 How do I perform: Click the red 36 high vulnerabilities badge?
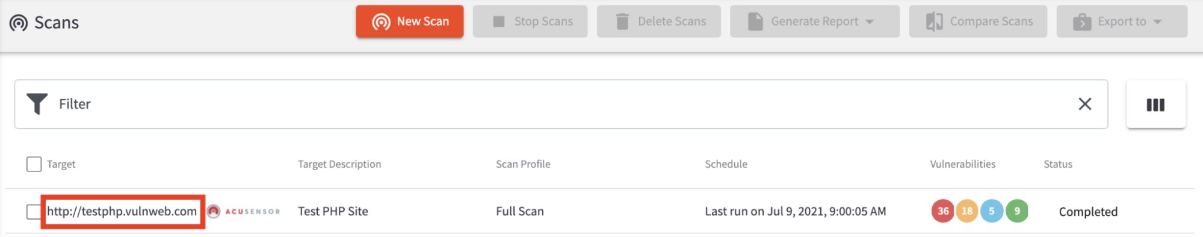point(943,211)
